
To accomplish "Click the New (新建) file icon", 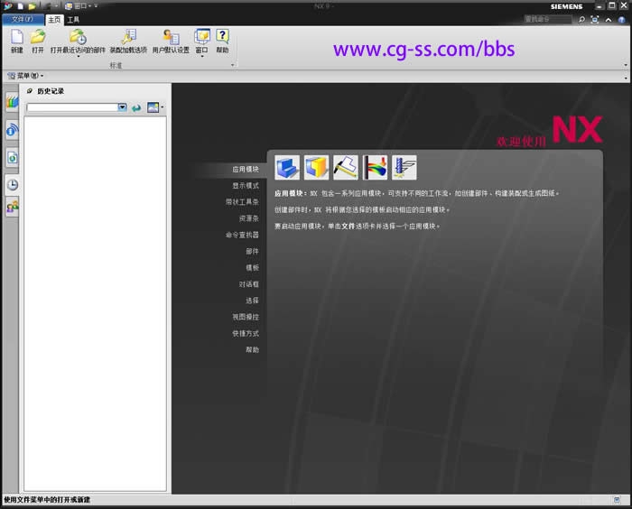I will click(x=17, y=37).
